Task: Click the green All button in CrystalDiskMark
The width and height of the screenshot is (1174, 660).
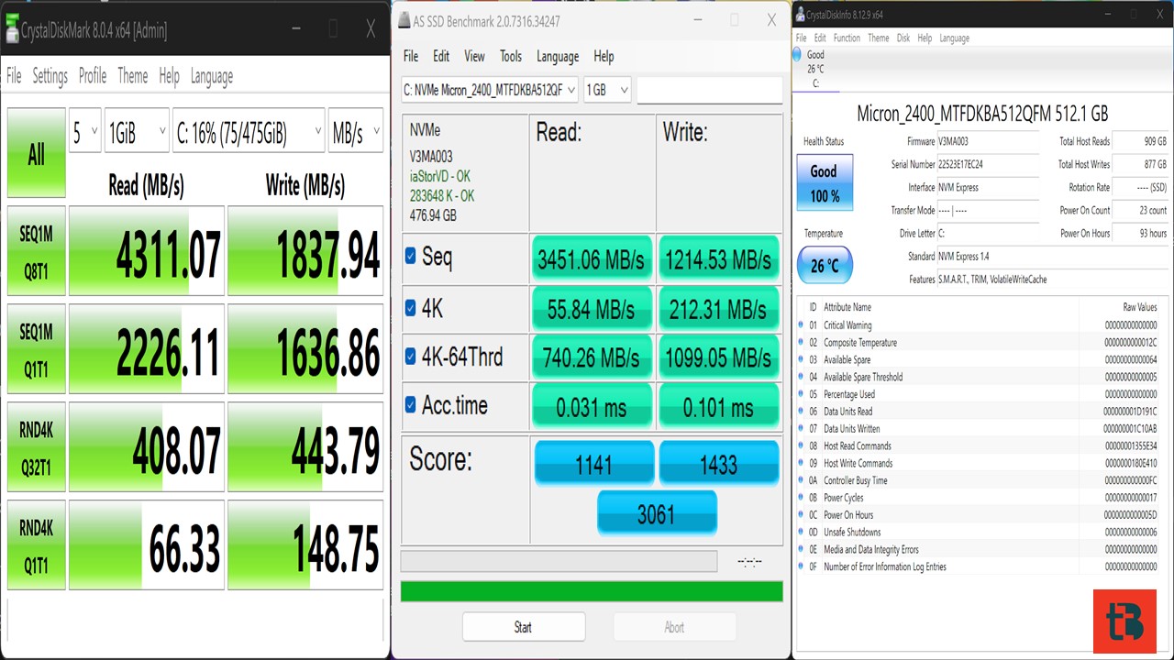Action: [x=36, y=153]
